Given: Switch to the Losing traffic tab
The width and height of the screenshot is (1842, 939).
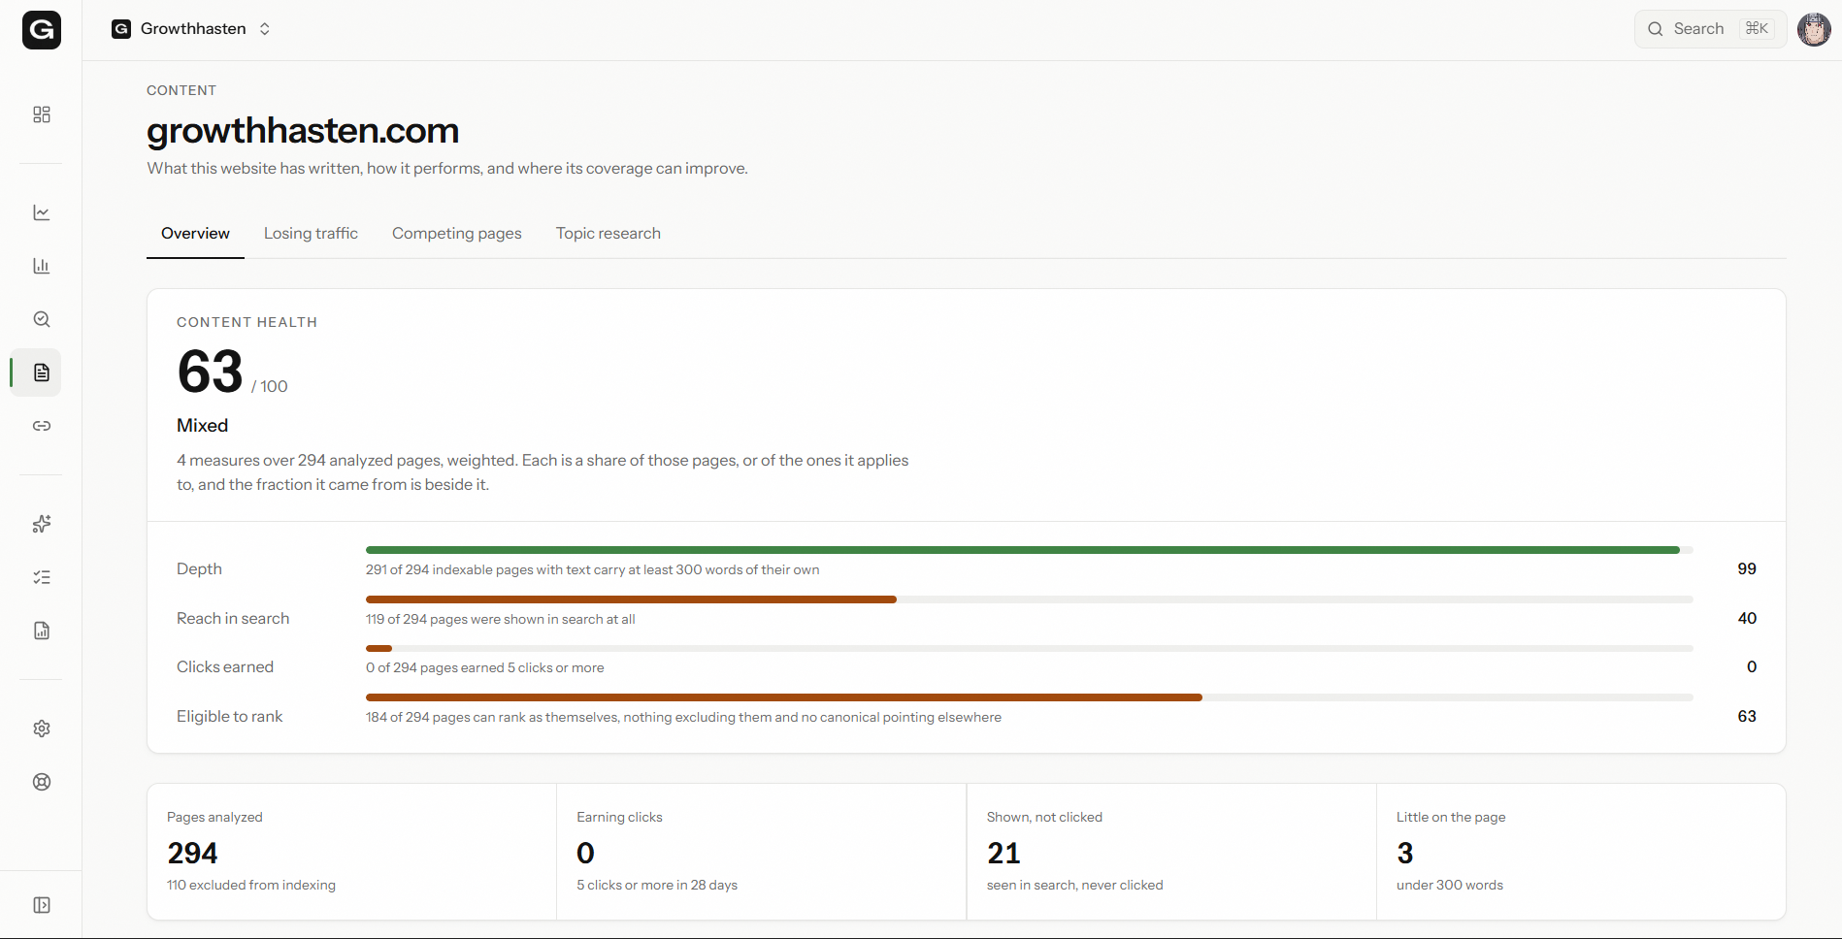Looking at the screenshot, I should [x=311, y=234].
